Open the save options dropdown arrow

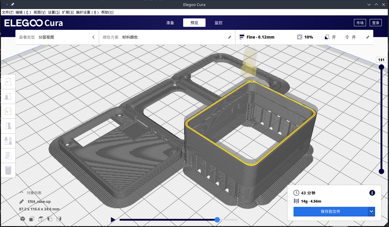pyautogui.click(x=371, y=211)
